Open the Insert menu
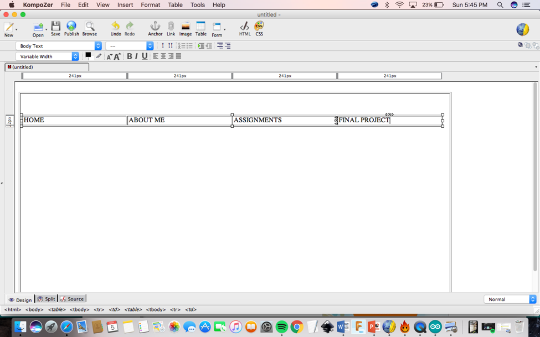Image resolution: width=540 pixels, height=337 pixels. point(125,5)
